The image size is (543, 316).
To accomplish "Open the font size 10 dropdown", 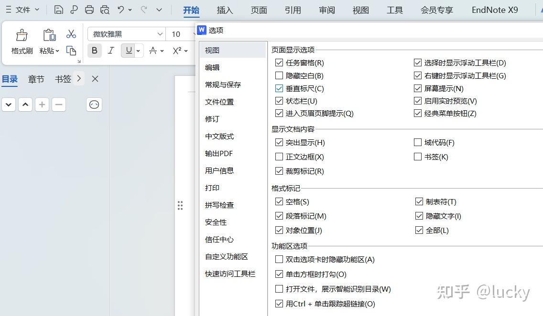I will click(x=194, y=34).
